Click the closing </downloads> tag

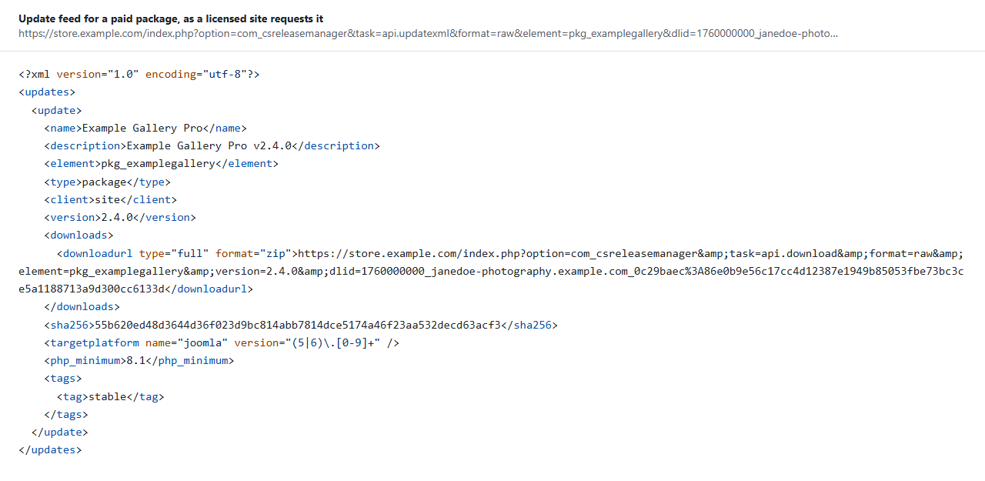pos(82,307)
